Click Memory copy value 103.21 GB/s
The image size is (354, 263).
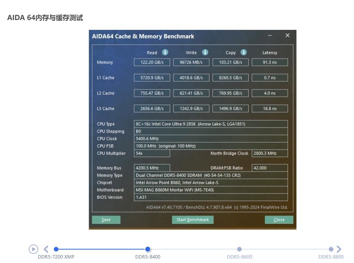click(x=231, y=62)
